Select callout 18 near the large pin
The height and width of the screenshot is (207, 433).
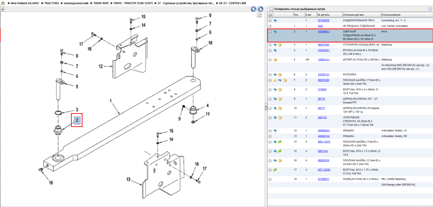210,43
